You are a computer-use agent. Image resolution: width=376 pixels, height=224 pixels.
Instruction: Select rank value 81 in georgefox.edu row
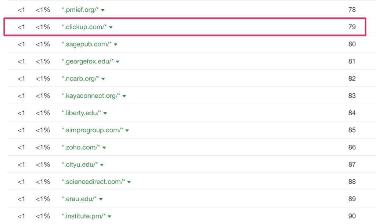pyautogui.click(x=352, y=61)
